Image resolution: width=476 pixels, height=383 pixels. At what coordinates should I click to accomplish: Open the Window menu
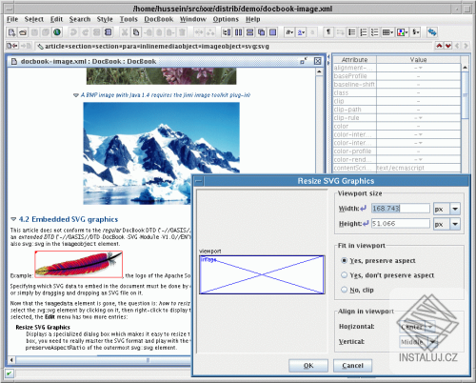193,19
